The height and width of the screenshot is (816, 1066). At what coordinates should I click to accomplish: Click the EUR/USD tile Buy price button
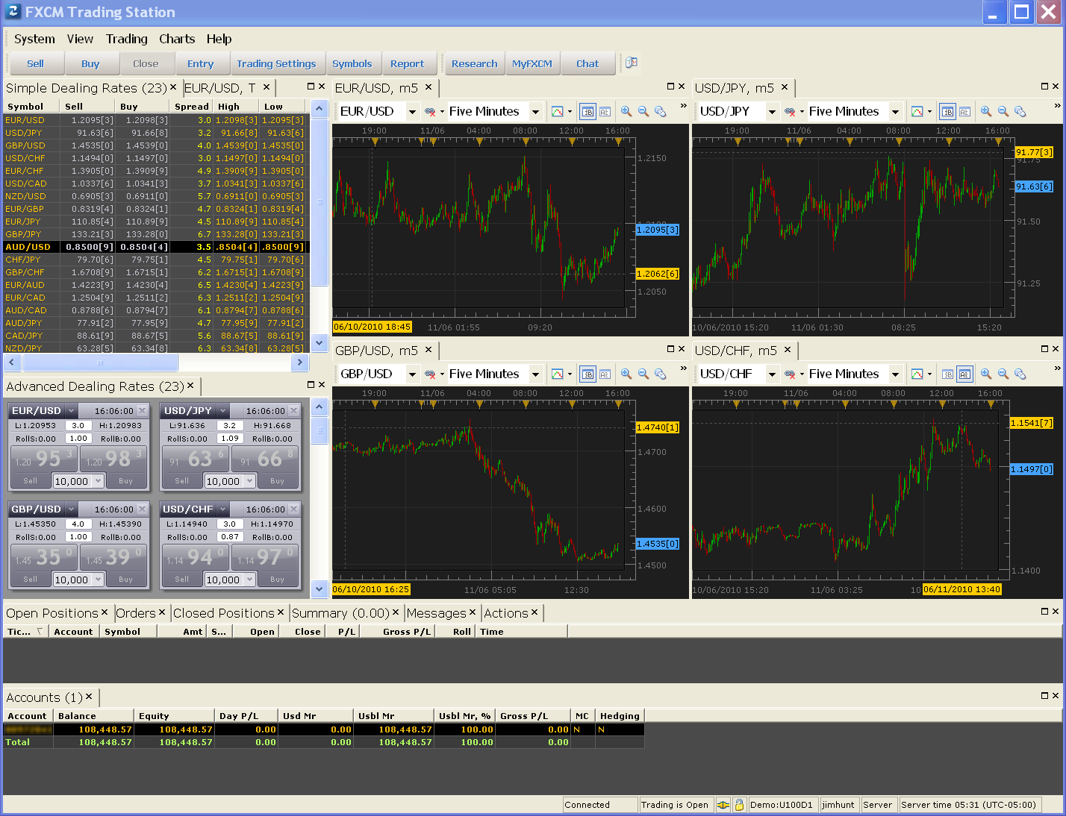(113, 459)
